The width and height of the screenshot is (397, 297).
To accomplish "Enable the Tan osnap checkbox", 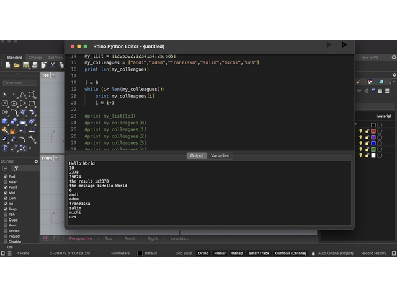I will tap(6, 215).
